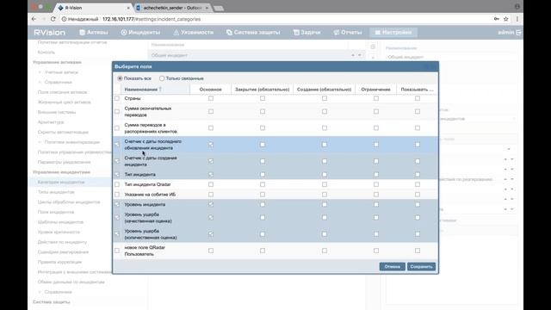Tick Ограничение checkbox for Указание на событие ИБ
Viewport: 551px width, 310px height.
click(x=376, y=195)
